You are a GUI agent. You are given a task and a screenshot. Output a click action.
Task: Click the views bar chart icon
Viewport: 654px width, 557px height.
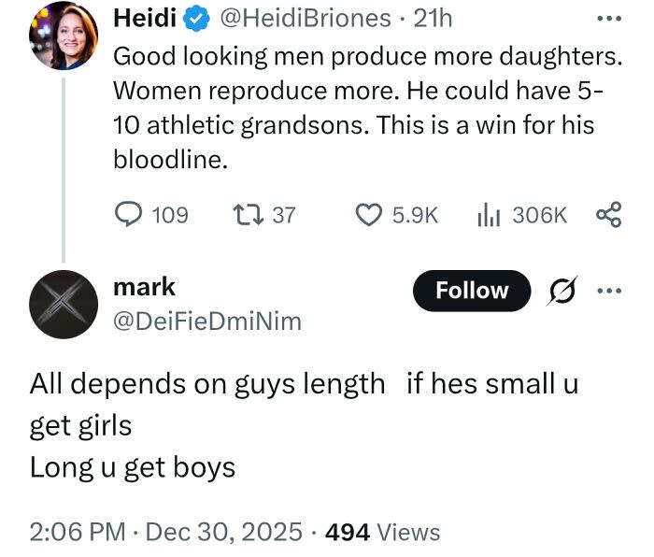pyautogui.click(x=490, y=215)
